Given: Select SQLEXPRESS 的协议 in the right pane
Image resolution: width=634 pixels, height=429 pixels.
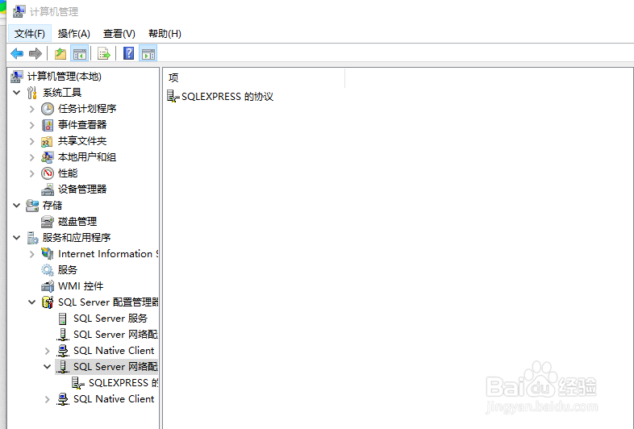Looking at the screenshot, I should tap(227, 97).
